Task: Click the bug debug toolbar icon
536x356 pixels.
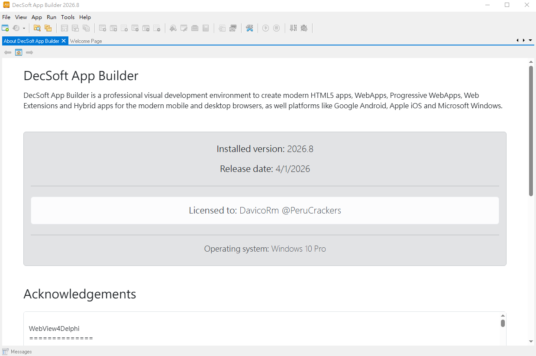Action: (x=304, y=28)
